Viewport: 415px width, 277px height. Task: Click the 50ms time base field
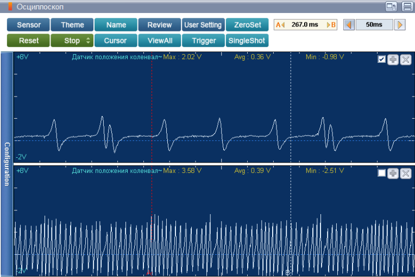click(374, 25)
